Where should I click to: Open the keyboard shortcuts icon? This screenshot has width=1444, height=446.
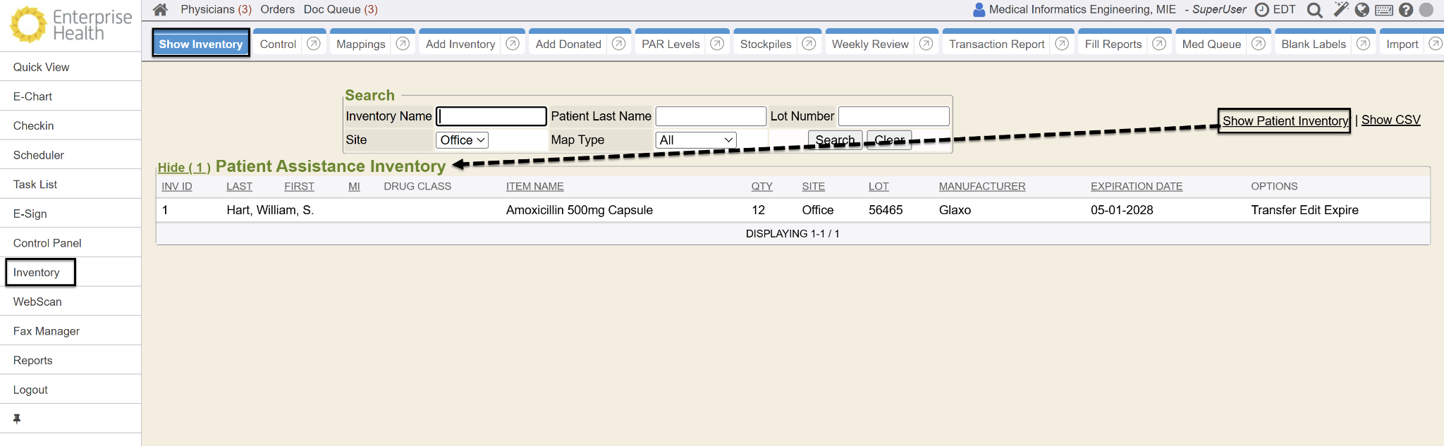(1384, 10)
